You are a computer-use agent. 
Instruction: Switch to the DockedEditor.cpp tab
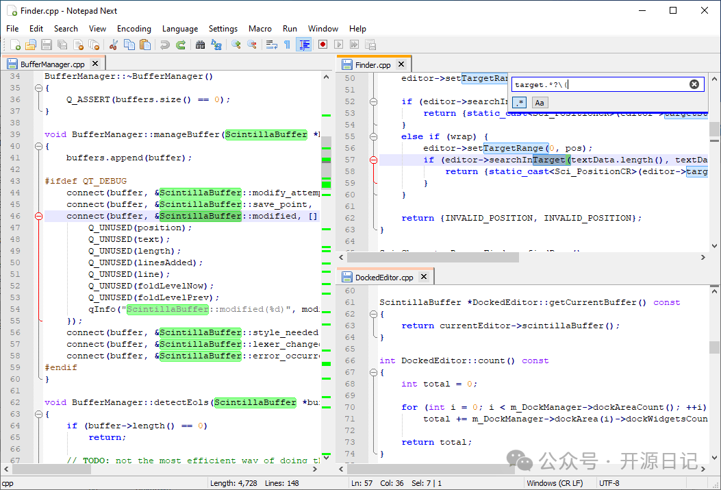[384, 278]
